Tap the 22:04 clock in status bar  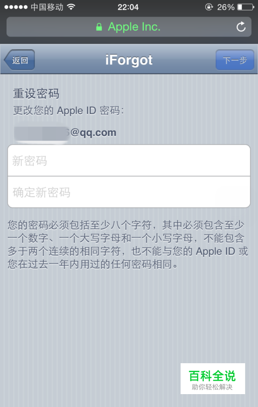tap(128, 7)
